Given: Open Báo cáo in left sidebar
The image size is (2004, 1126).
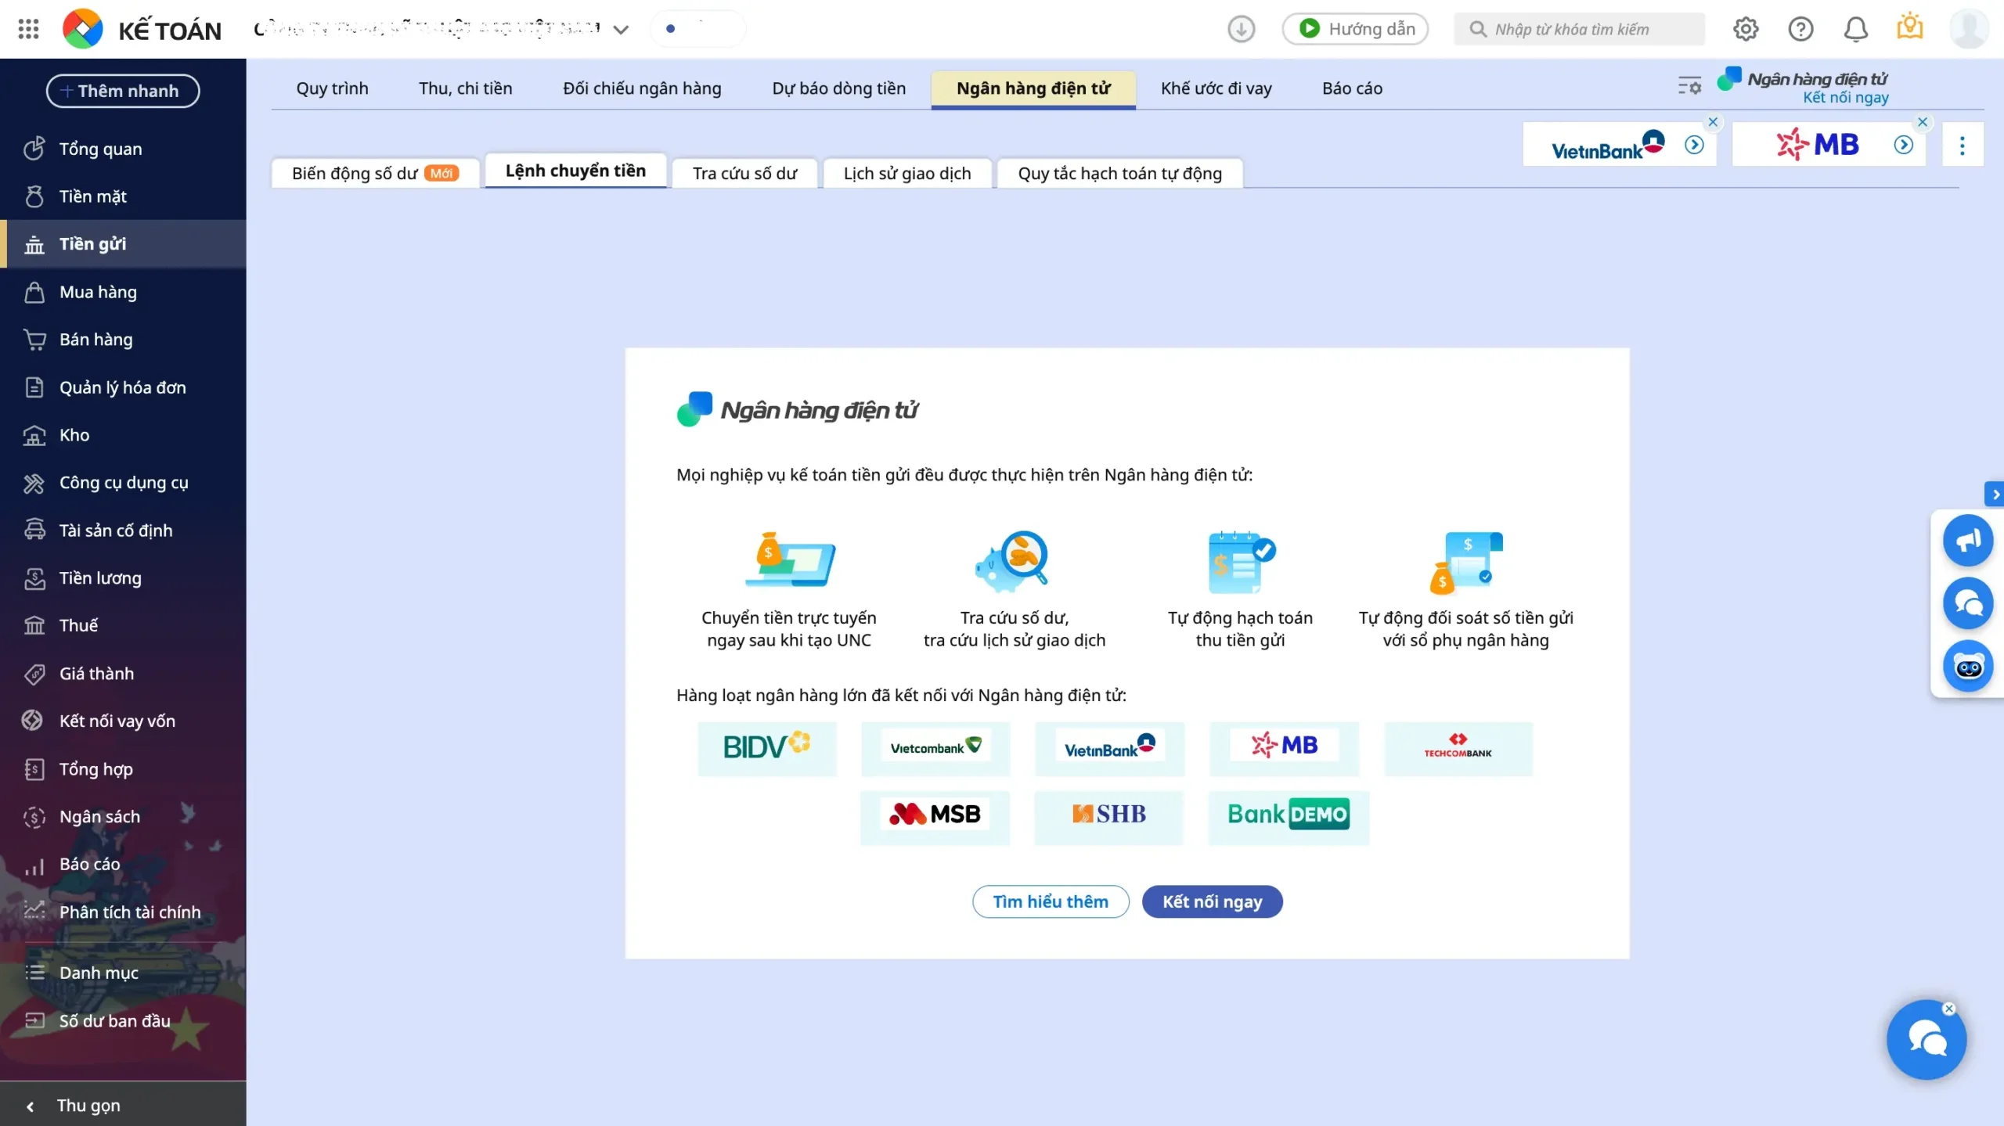Looking at the screenshot, I should click(x=123, y=864).
